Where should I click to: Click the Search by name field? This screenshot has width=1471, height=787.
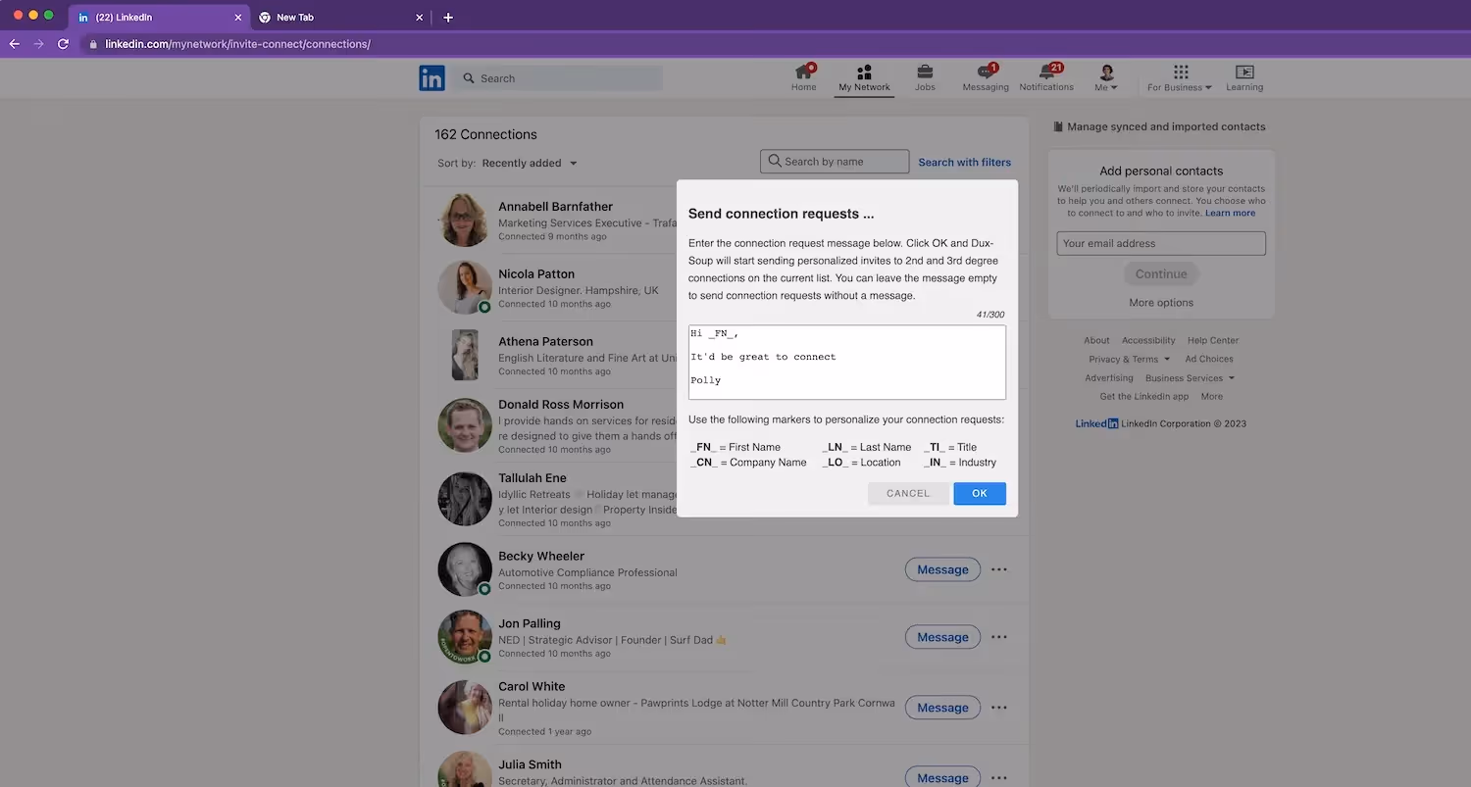[835, 162]
